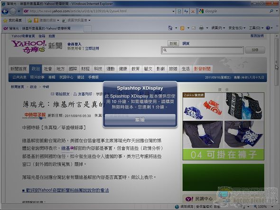Click the underlined 維基 link in the article
This screenshot has height=210, width=280.
[x=65, y=148]
